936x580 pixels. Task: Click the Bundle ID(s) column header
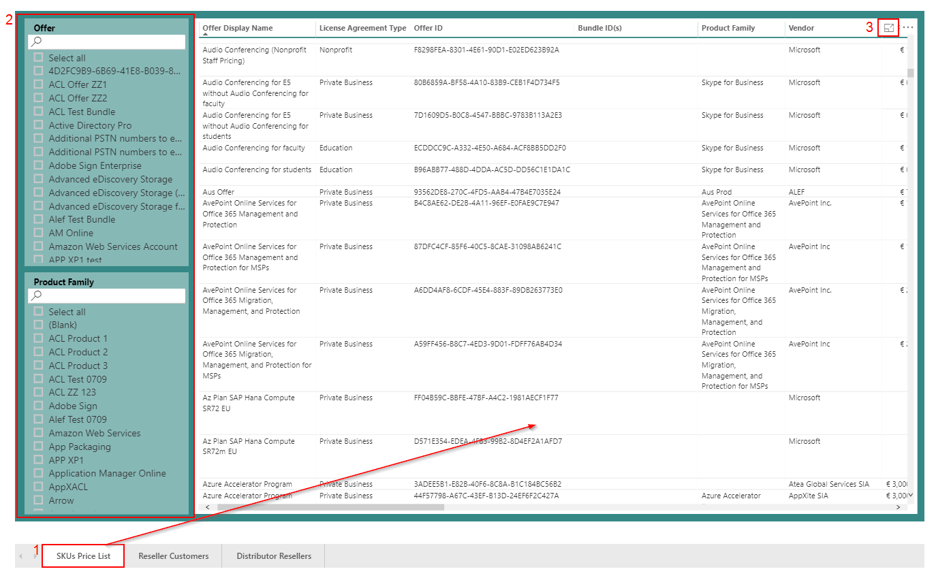coord(599,28)
